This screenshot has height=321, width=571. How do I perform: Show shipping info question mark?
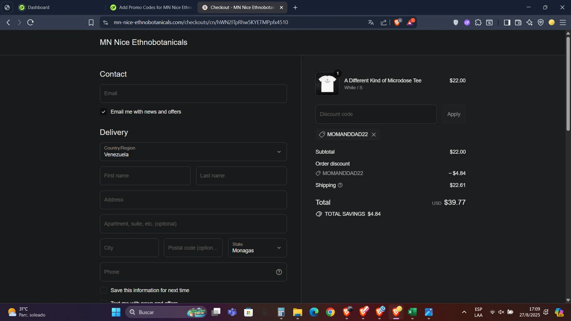pos(340,185)
